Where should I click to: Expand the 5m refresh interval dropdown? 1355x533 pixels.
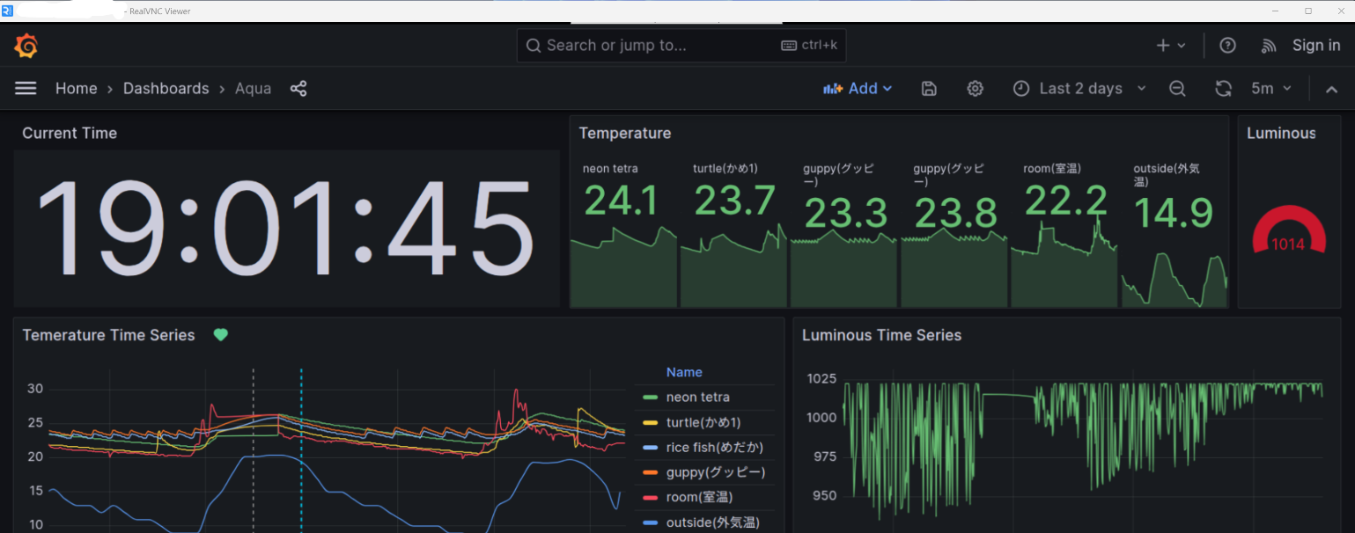pos(1271,89)
